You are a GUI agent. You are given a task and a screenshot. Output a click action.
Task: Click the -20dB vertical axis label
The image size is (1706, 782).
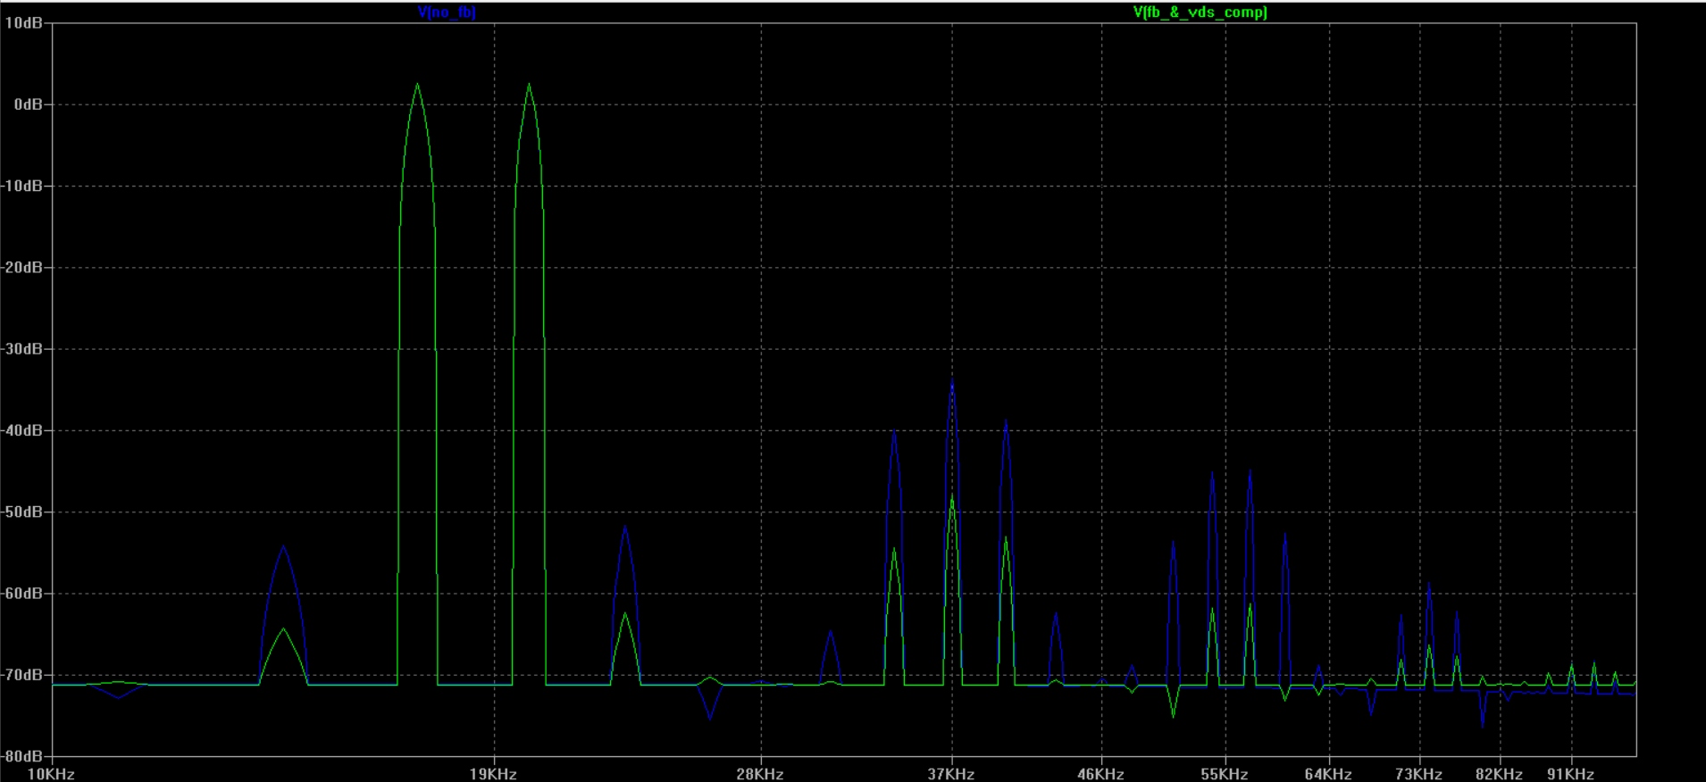click(x=21, y=268)
